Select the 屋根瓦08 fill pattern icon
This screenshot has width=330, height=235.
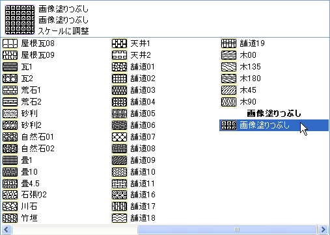point(10,43)
